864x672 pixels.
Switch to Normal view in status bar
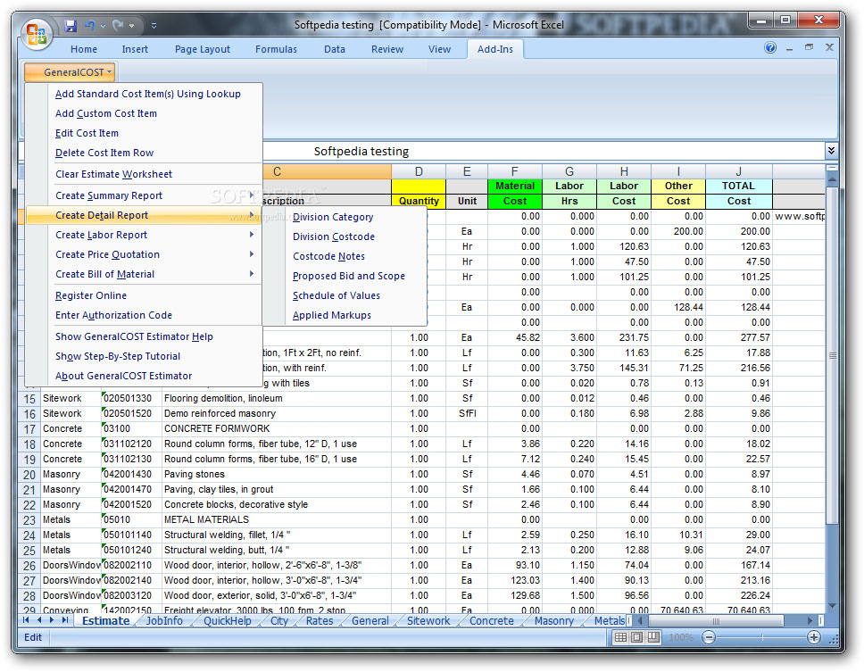620,637
